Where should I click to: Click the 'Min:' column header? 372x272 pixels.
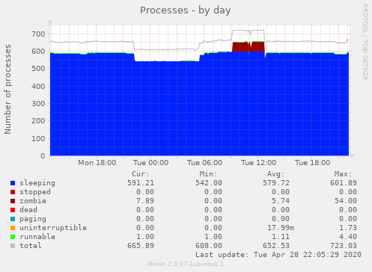tap(208, 174)
